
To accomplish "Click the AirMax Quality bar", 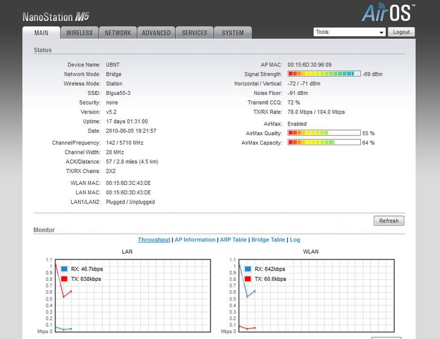I will click(x=324, y=133).
